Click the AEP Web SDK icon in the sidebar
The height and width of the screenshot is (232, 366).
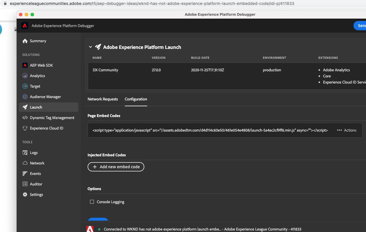(25, 65)
